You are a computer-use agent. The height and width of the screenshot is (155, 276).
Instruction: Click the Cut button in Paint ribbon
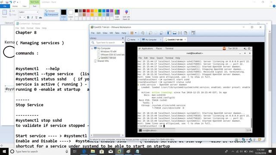coord(13,11)
